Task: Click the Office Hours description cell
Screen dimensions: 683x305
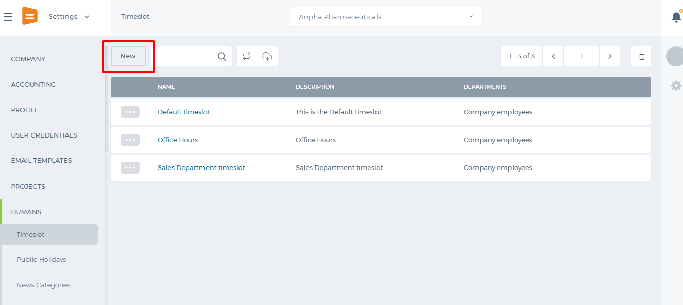Action: (x=316, y=140)
